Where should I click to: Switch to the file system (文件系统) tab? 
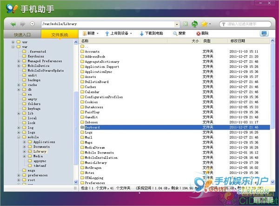[59, 34]
